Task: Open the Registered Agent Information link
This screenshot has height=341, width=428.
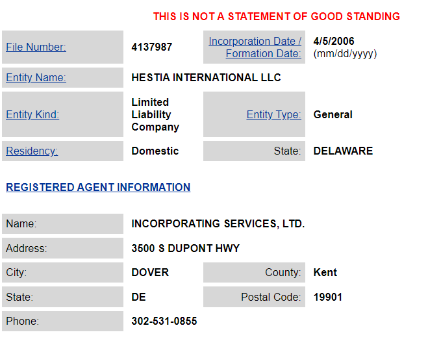Action: point(98,187)
